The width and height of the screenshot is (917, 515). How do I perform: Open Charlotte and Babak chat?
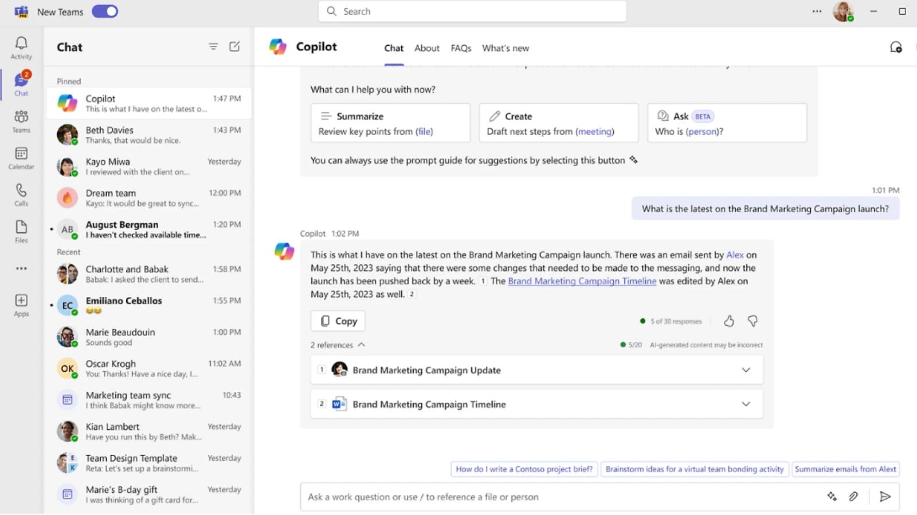click(149, 274)
